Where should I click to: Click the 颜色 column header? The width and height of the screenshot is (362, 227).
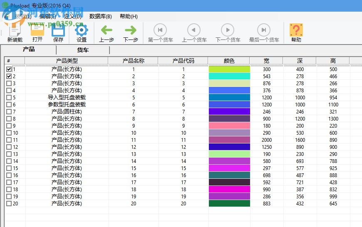[x=229, y=61]
